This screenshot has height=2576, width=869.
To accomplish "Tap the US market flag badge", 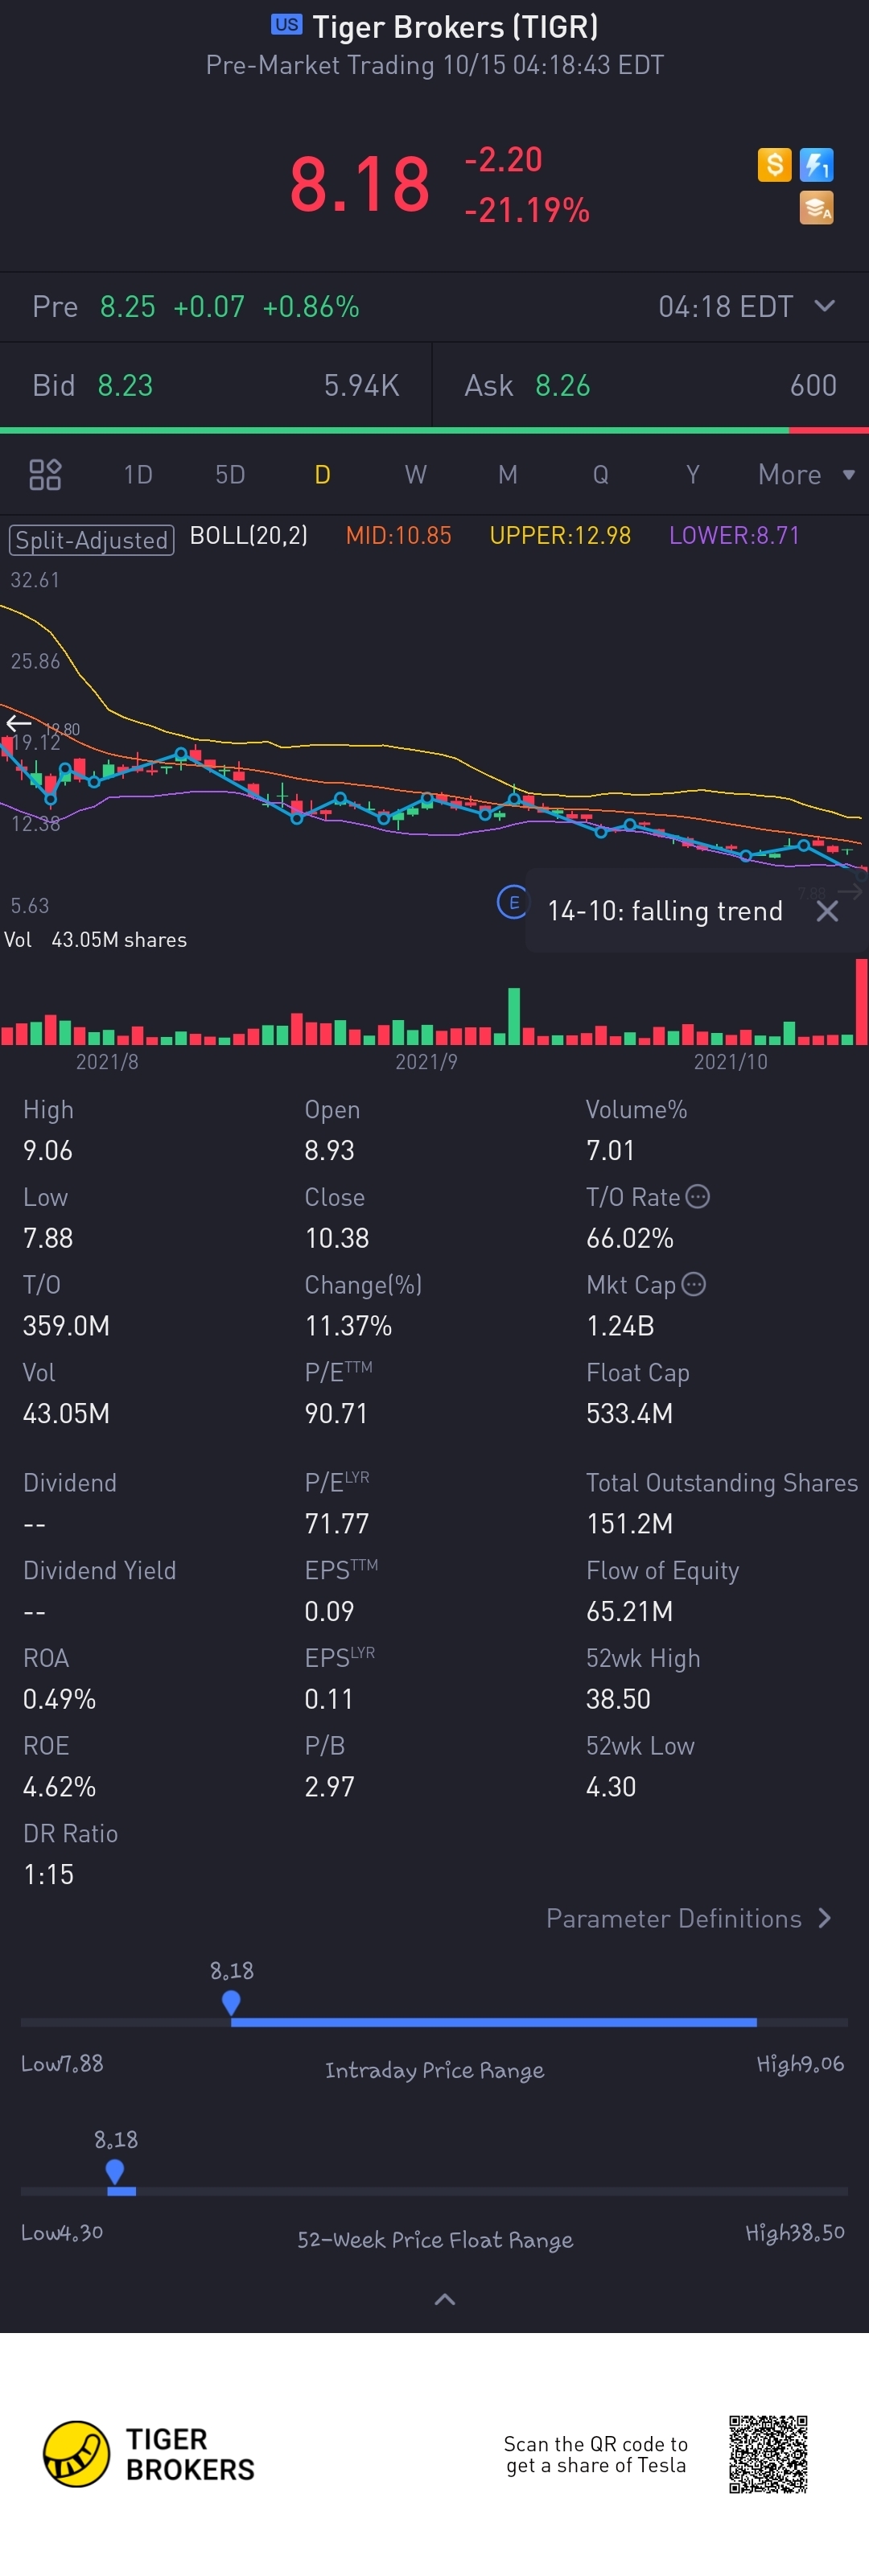I will coord(286,25).
